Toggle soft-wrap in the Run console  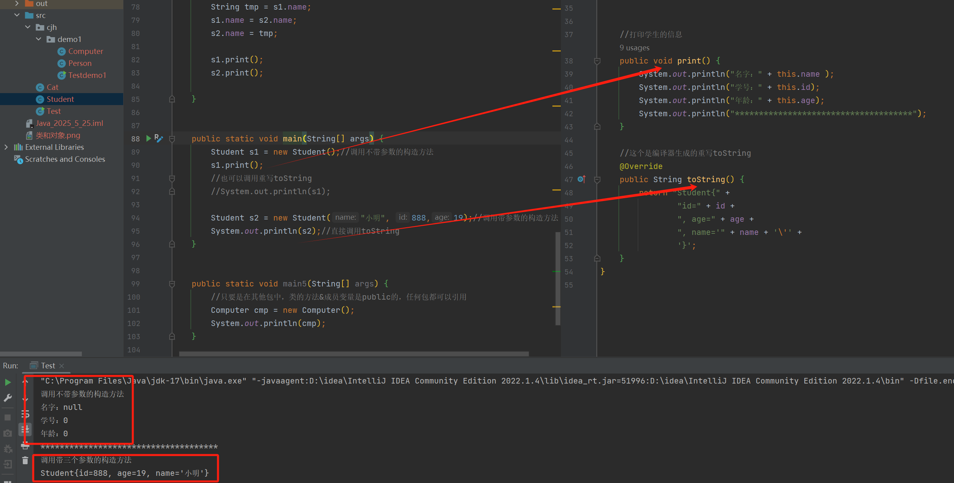click(x=25, y=414)
